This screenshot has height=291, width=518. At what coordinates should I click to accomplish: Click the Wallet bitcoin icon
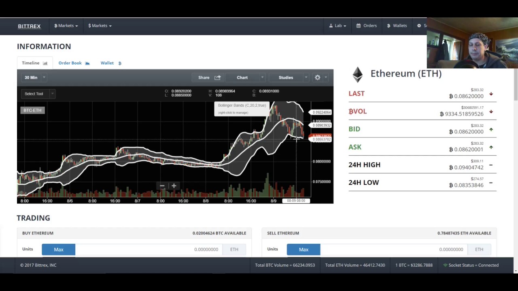119,63
